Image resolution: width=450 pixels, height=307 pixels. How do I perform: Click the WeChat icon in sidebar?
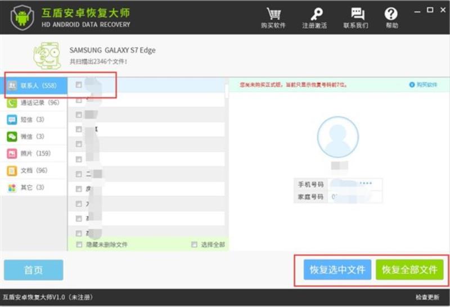pyautogui.click(x=12, y=137)
